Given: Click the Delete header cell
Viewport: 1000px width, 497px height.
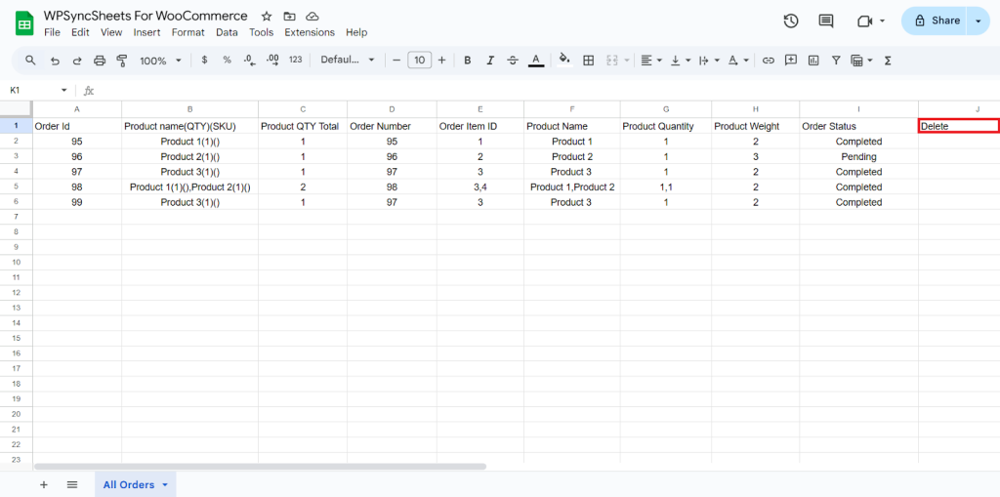Looking at the screenshot, I should pyautogui.click(x=959, y=126).
